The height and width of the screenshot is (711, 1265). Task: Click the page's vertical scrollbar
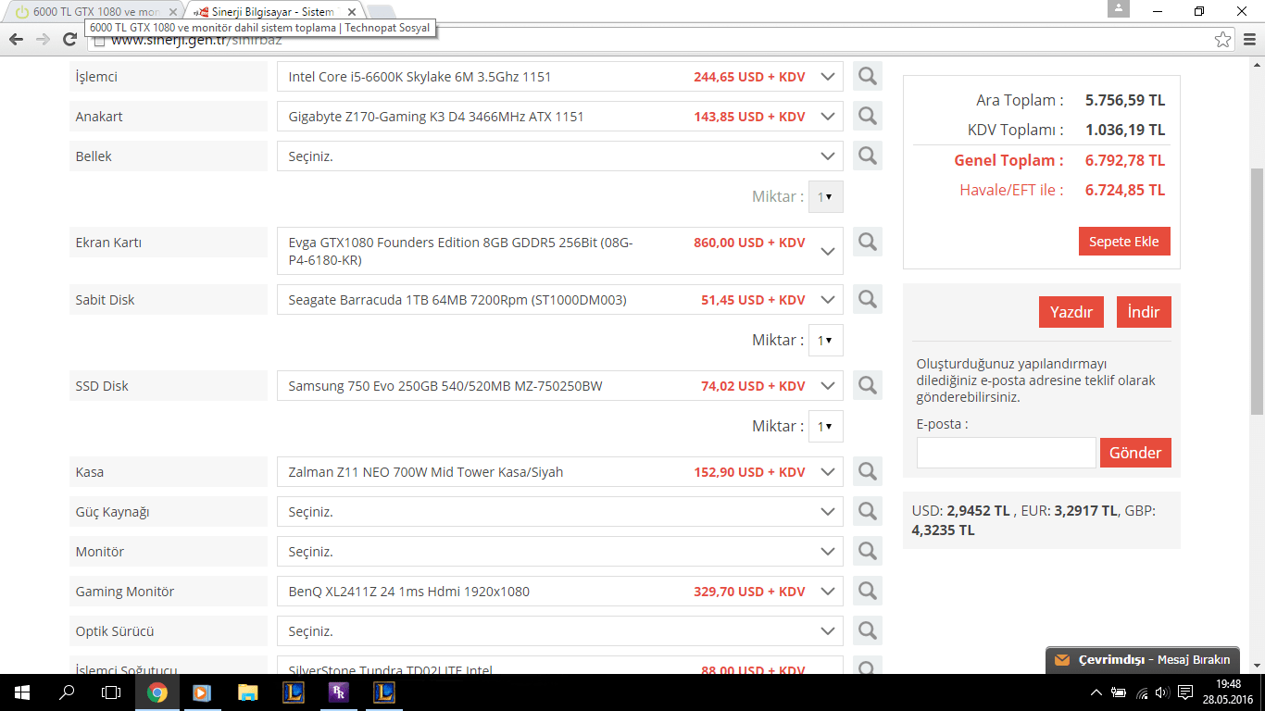(x=1257, y=291)
